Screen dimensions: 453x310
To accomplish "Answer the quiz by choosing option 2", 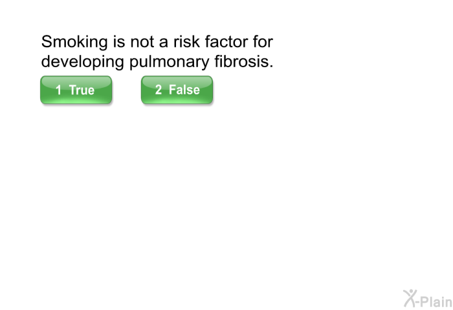I will coord(177,90).
